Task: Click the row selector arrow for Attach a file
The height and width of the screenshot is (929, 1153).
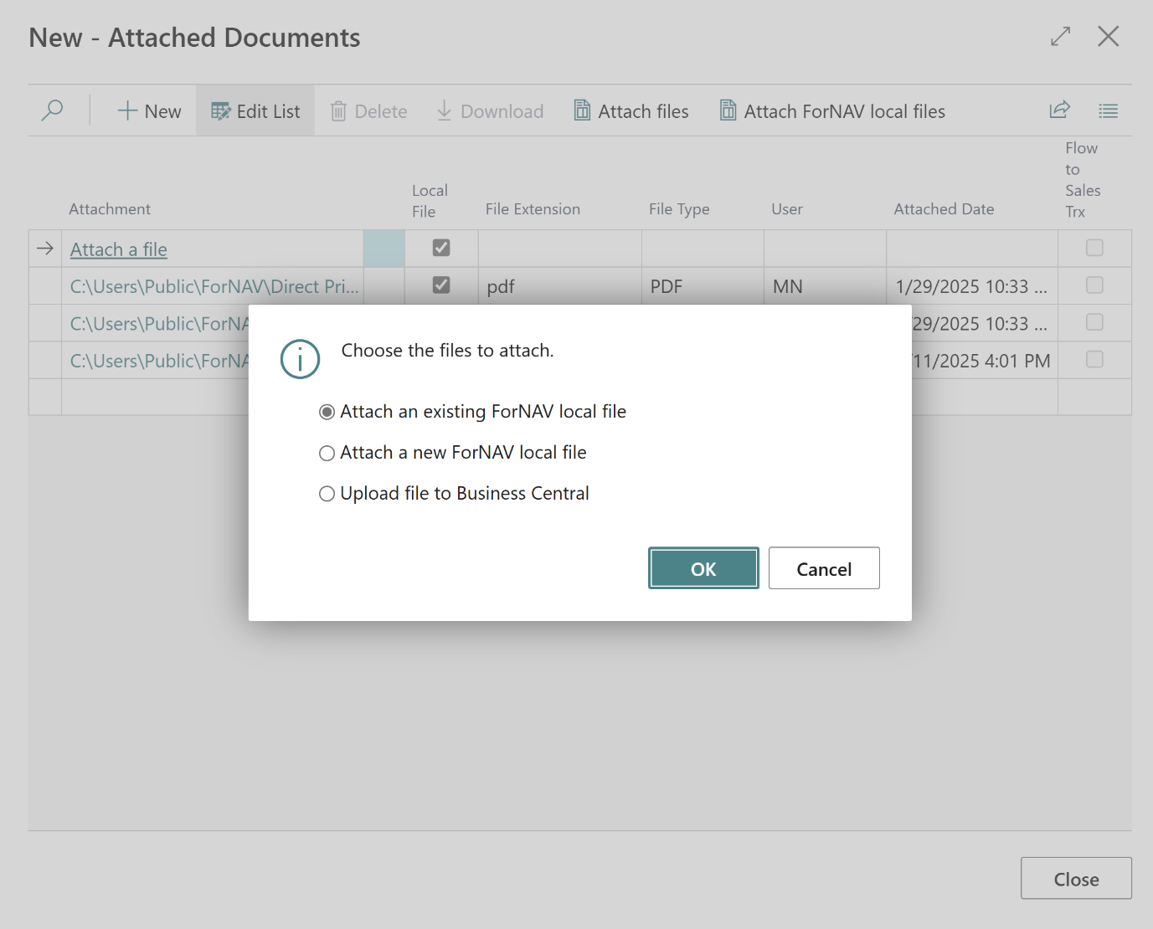Action: [x=45, y=249]
